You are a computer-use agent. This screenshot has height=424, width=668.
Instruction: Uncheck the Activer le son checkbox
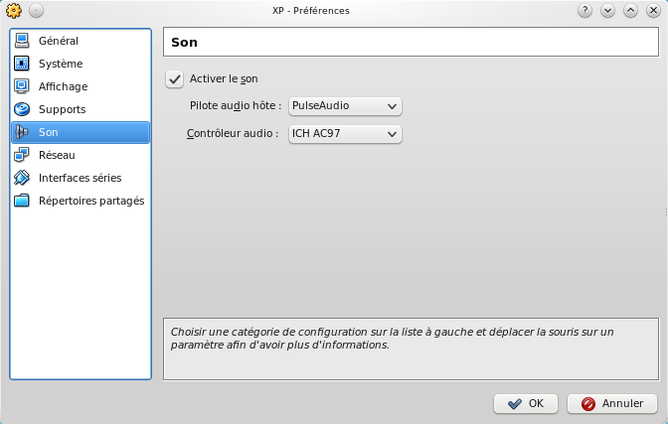tap(175, 79)
